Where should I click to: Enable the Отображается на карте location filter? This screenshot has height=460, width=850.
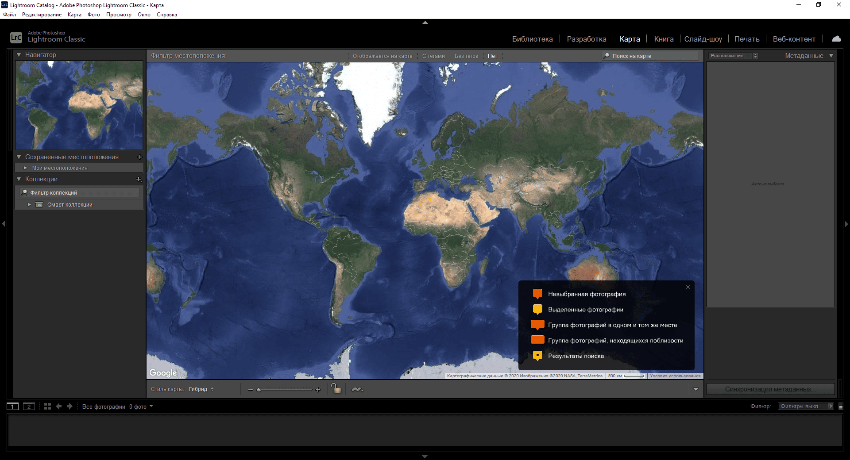[382, 56]
